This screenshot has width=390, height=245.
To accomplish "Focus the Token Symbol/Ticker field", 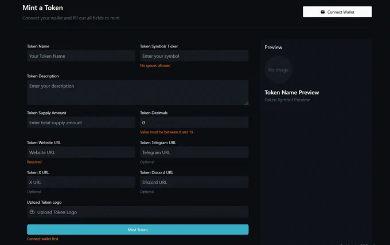I will 194,56.
